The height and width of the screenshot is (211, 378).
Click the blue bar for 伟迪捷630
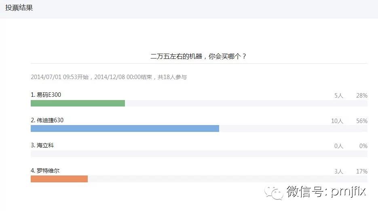[x=125, y=128]
